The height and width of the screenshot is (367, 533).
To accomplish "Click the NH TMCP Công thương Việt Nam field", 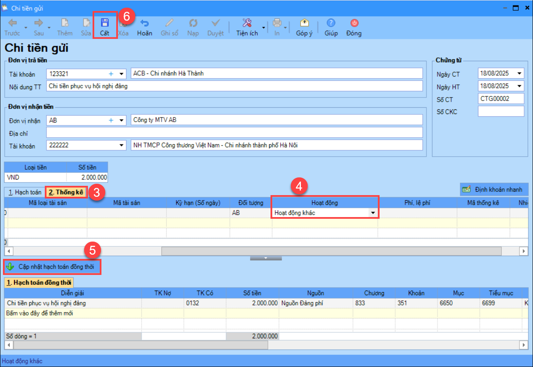I will [x=277, y=145].
